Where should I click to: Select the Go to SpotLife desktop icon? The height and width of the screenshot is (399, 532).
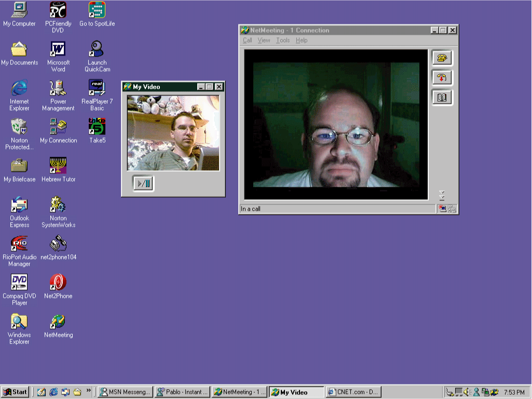[97, 14]
